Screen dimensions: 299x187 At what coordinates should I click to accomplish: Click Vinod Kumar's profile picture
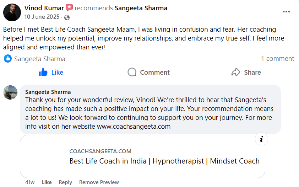click(x=12, y=12)
